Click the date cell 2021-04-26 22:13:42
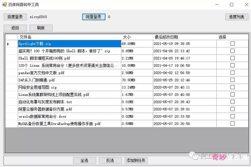This screenshot has width=251, height=167. [185, 51]
